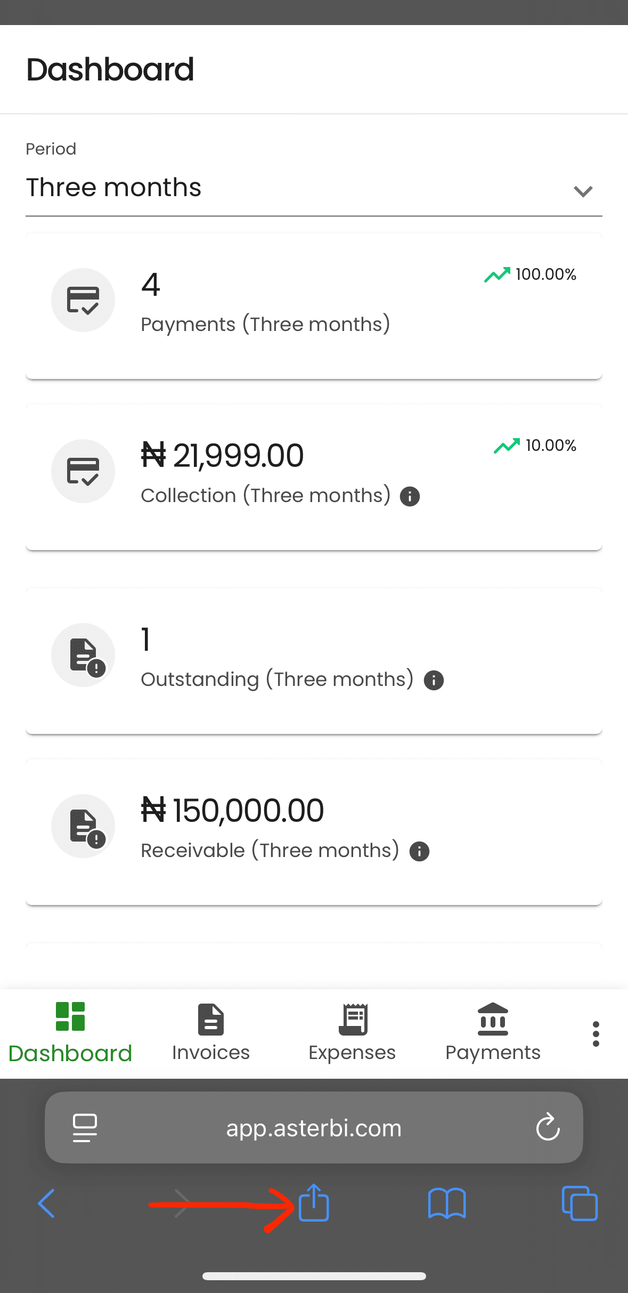Open the three-dot more options menu
Screen dimensions: 628x1293
(596, 1034)
